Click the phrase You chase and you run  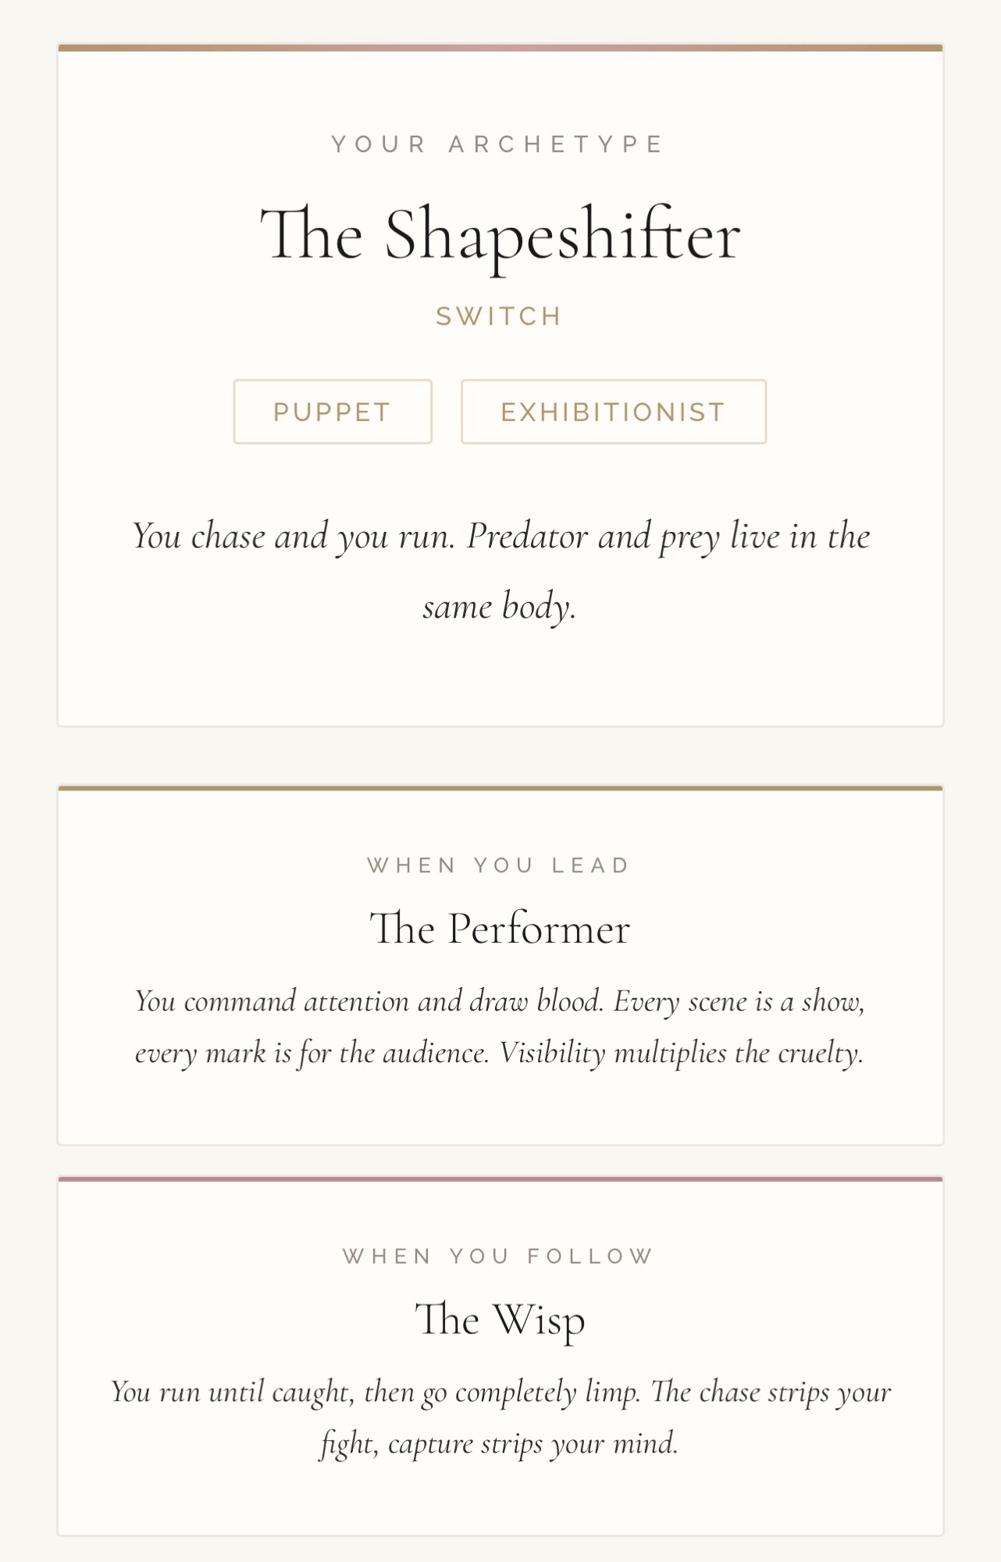(x=293, y=537)
